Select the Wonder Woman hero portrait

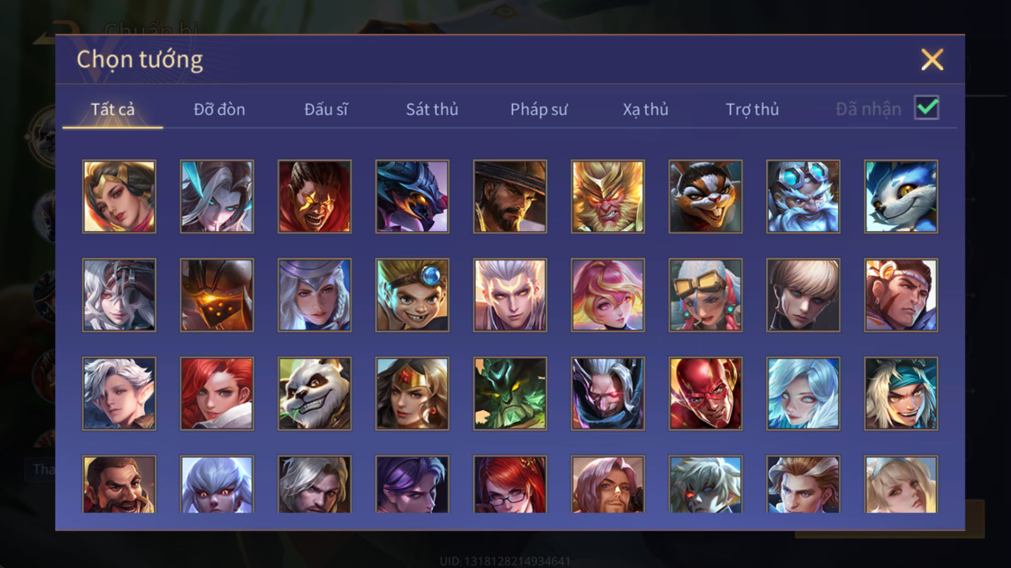[412, 394]
